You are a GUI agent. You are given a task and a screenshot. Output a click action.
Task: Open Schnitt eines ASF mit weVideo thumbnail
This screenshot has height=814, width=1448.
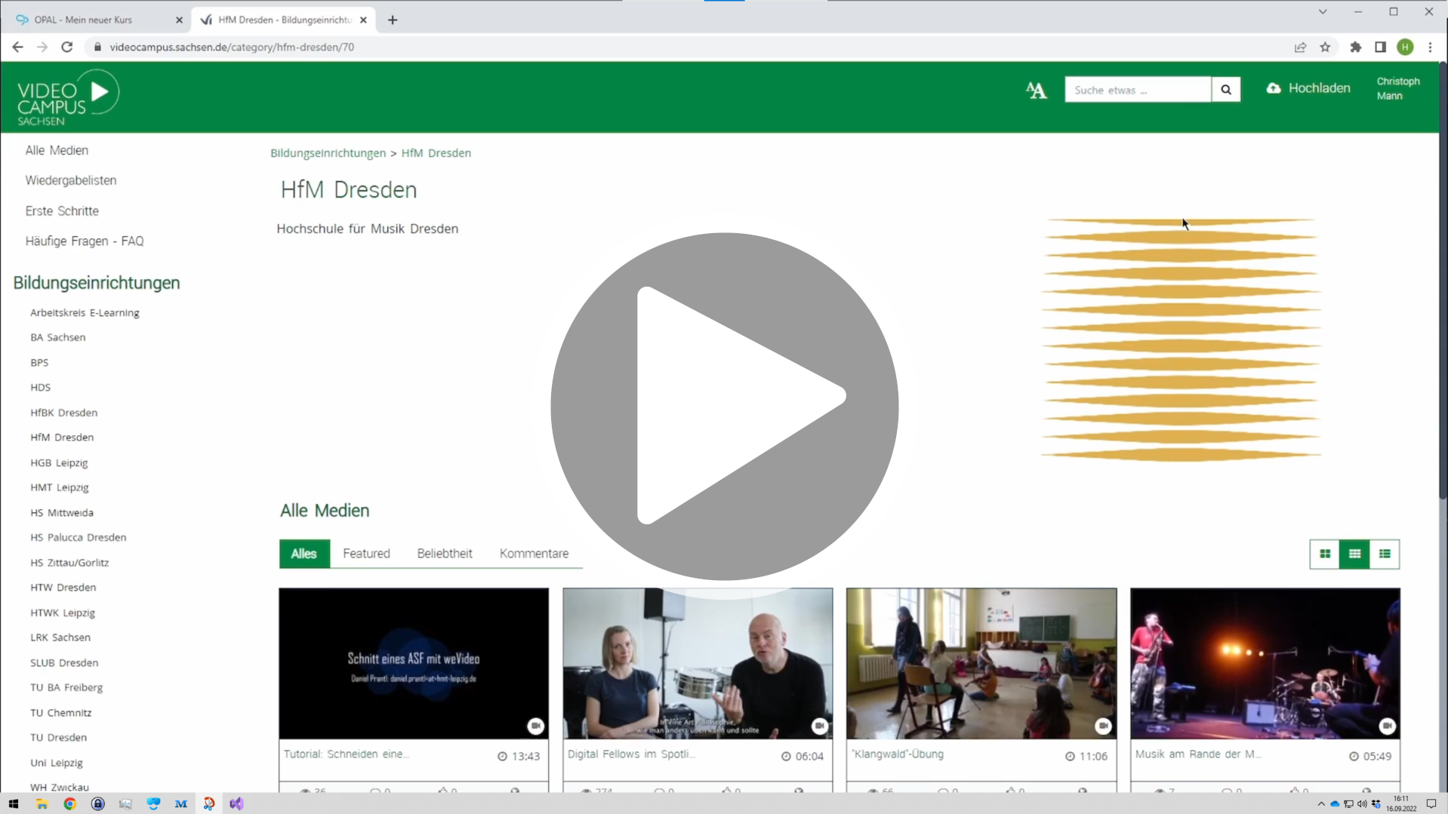click(x=414, y=663)
